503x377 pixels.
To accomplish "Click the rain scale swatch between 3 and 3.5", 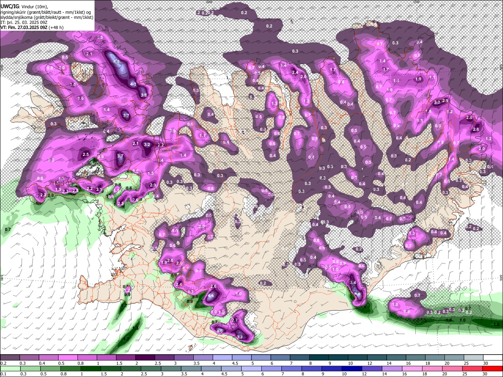I will click(x=171, y=369).
